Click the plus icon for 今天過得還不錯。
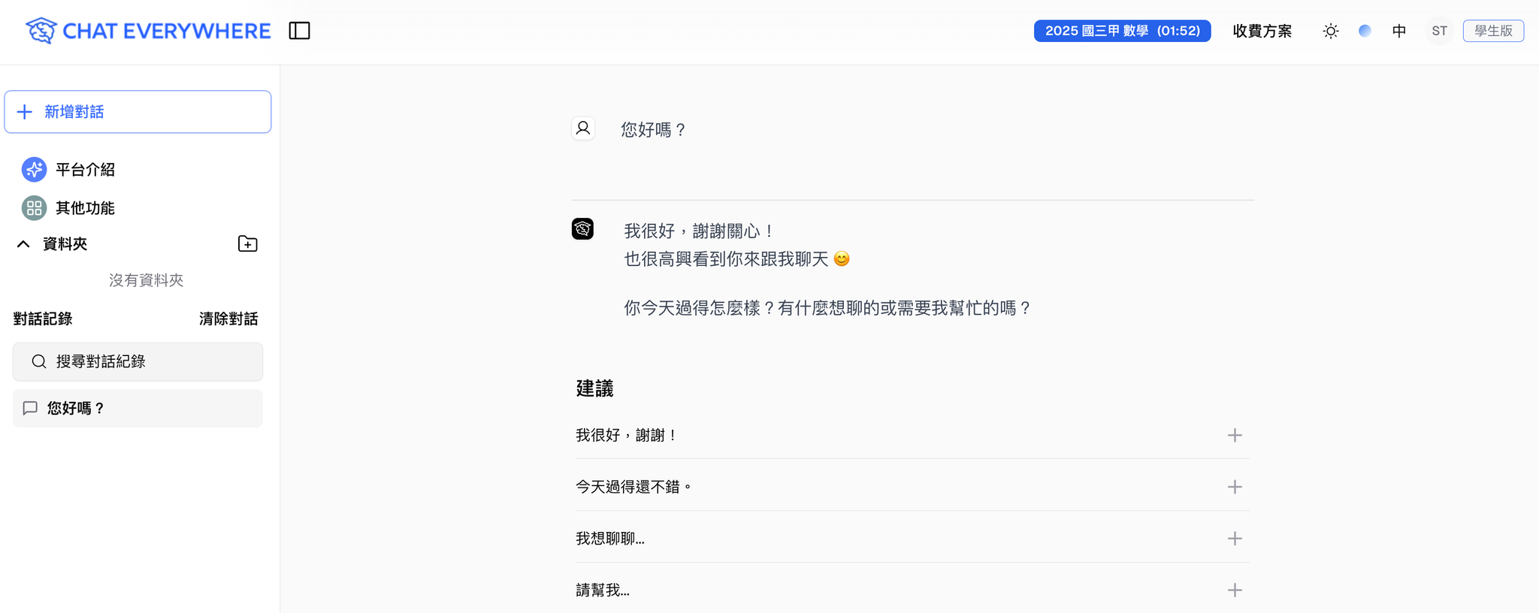This screenshot has width=1539, height=613. 1235,488
